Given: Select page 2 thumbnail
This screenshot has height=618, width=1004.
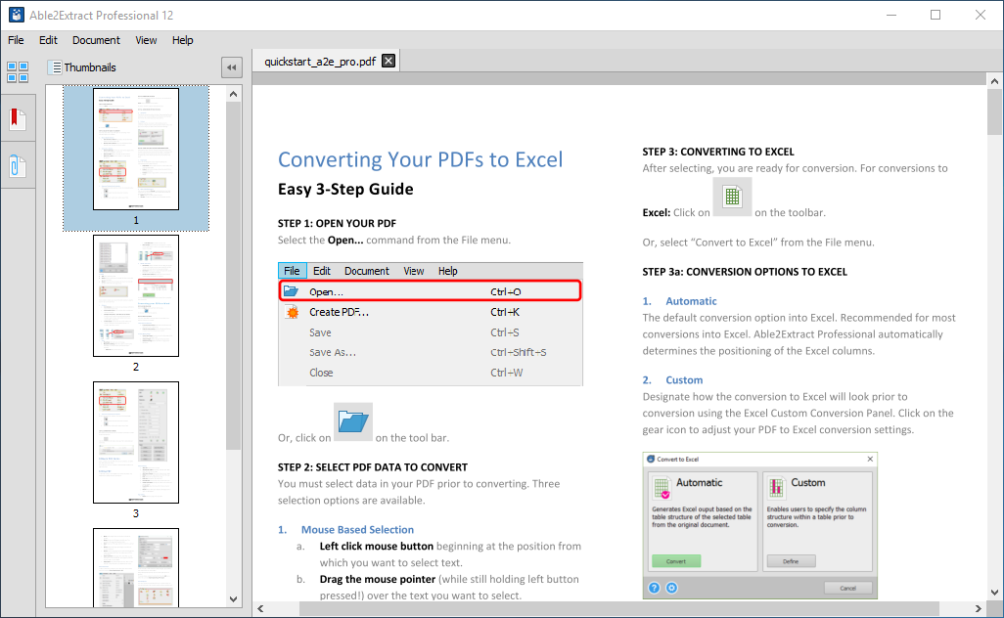Looking at the screenshot, I should tap(136, 295).
